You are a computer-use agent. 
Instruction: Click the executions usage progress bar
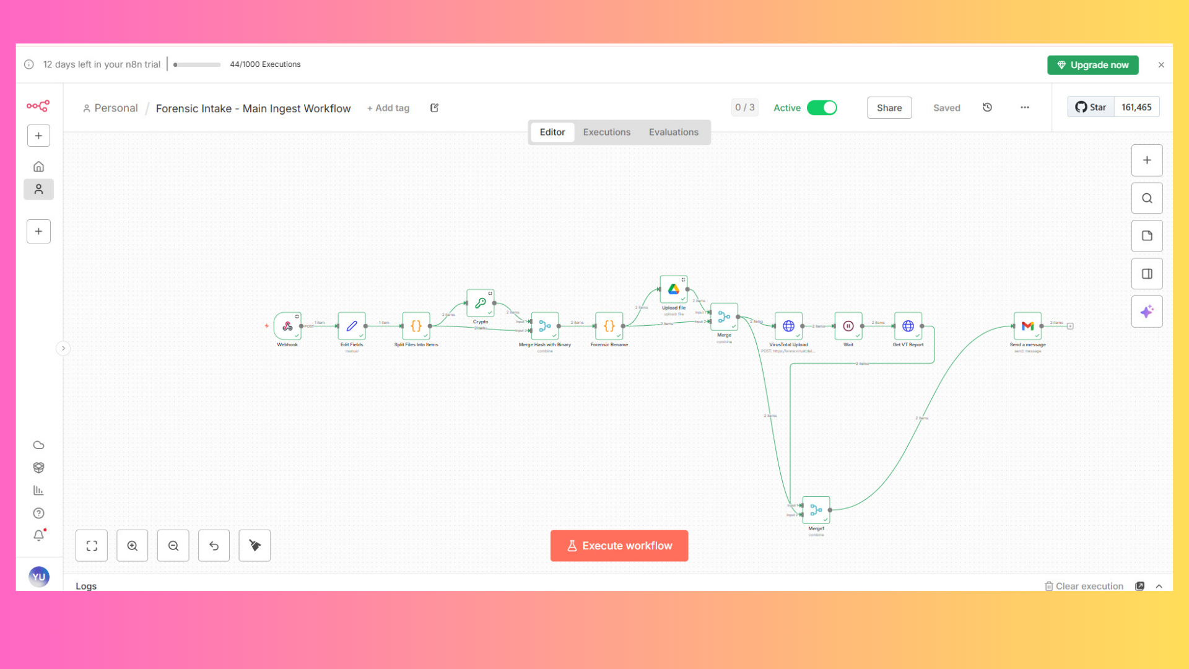(197, 64)
